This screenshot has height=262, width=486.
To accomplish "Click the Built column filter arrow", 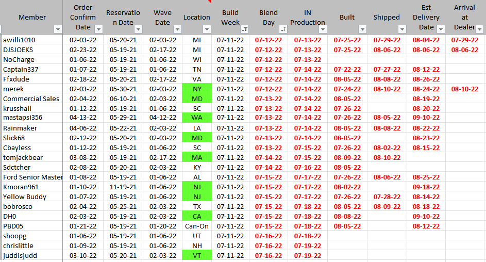I will pos(362,29).
